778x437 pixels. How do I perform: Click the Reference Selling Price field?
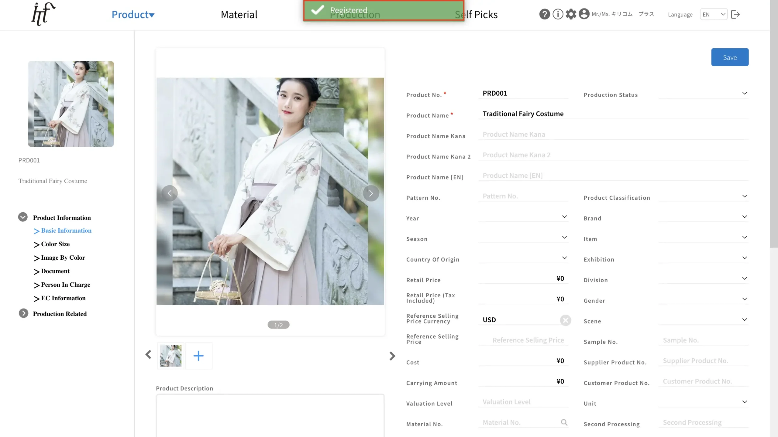[523, 340]
